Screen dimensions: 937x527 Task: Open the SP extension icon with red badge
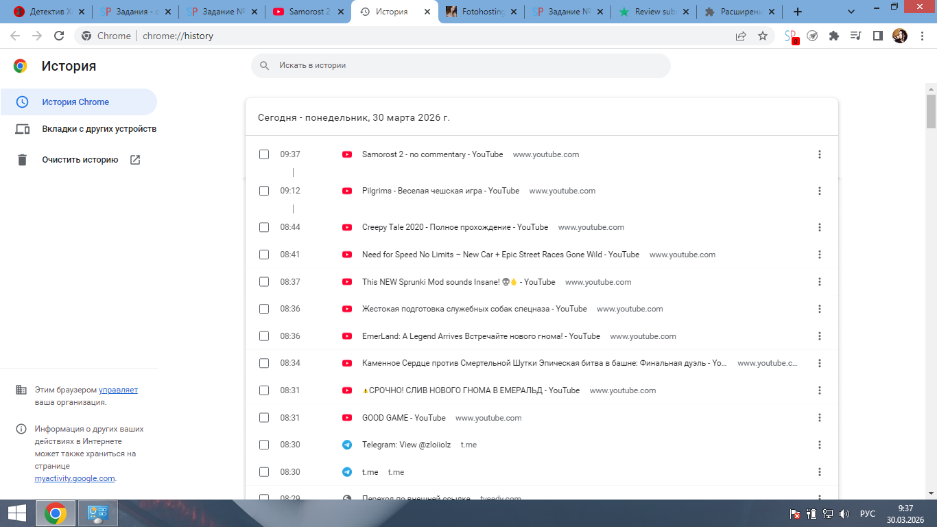coord(791,36)
